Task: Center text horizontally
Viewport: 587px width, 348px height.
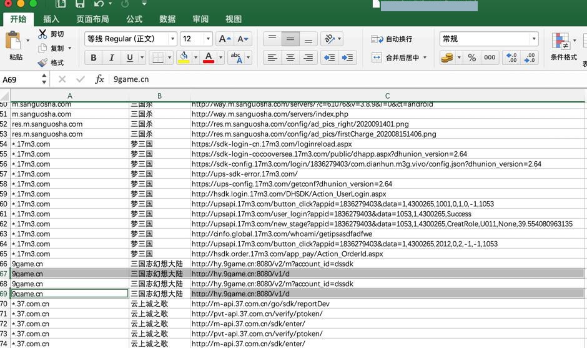Action: 290,57
